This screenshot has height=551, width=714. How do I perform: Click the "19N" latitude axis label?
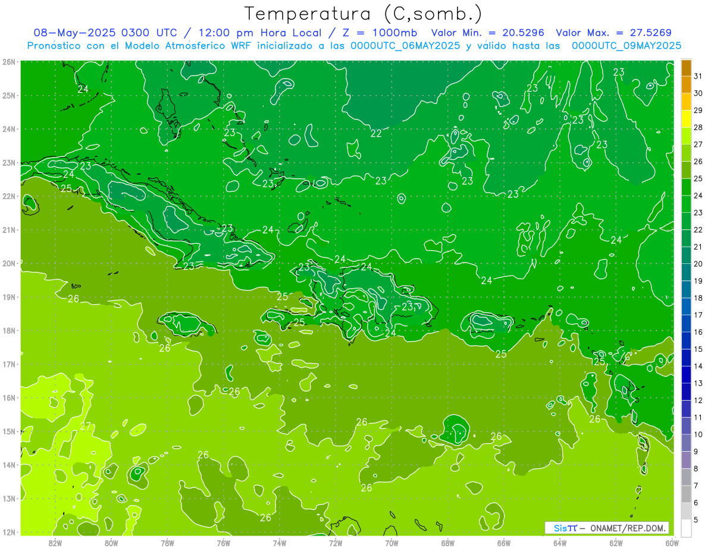9,297
